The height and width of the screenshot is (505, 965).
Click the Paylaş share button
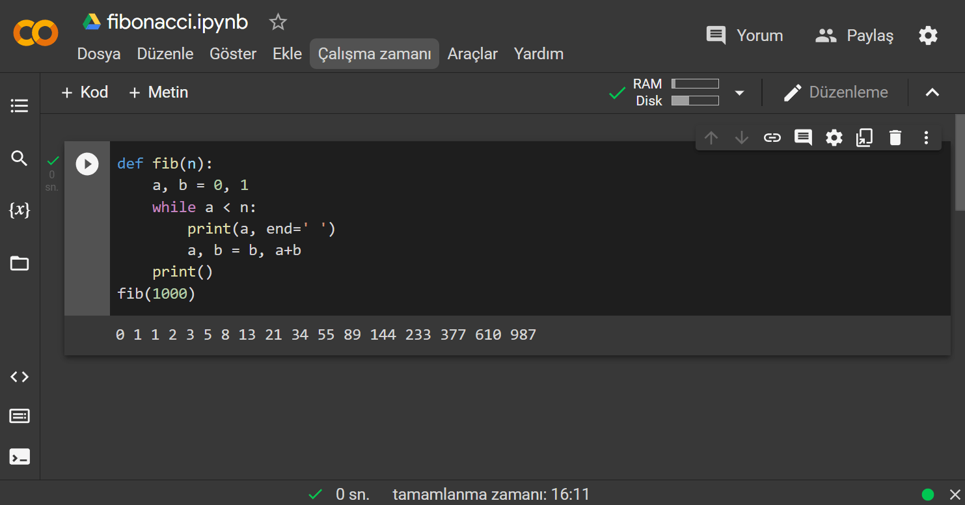click(854, 35)
